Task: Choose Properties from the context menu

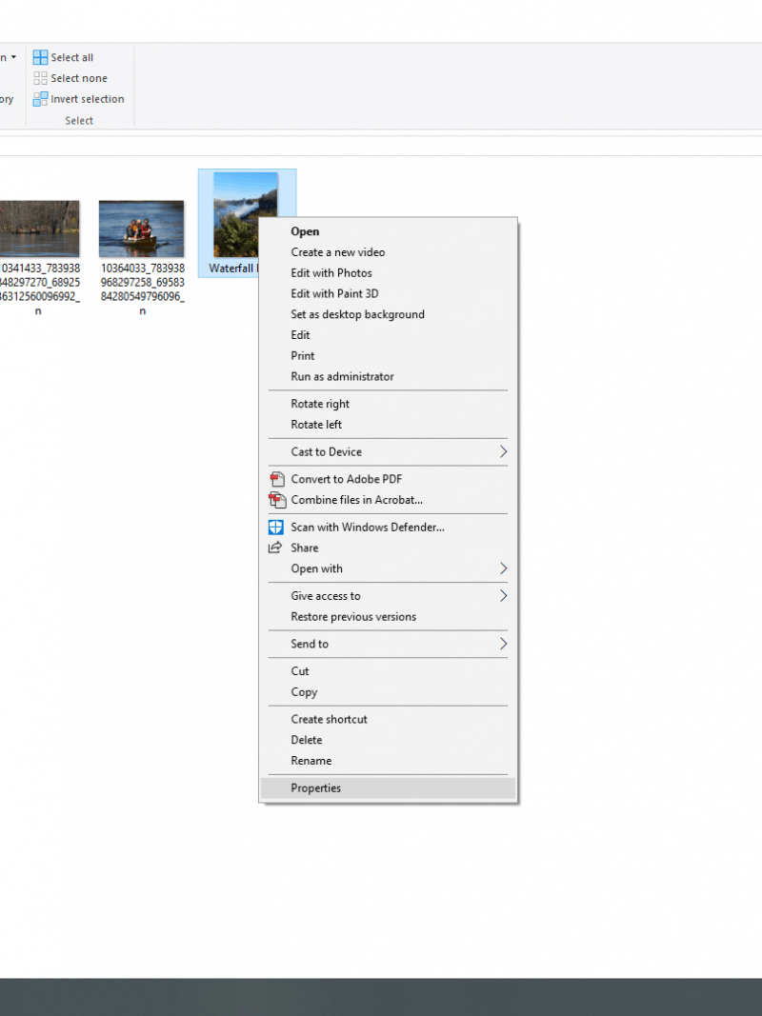Action: pos(315,787)
